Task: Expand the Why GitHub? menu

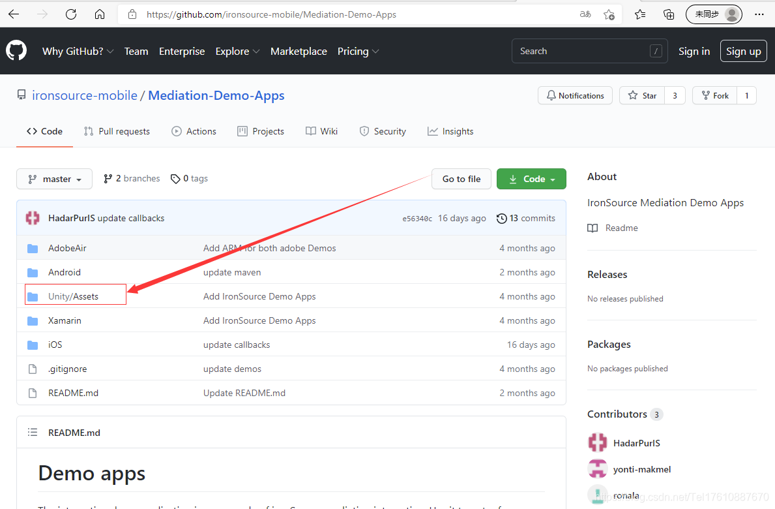Action: [x=78, y=52]
